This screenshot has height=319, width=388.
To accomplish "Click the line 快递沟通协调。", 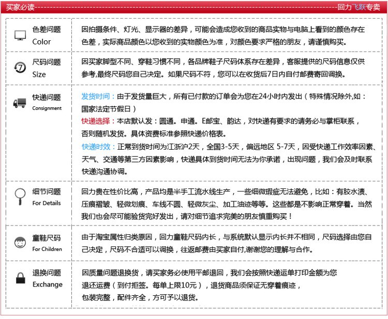I will point(105,171).
